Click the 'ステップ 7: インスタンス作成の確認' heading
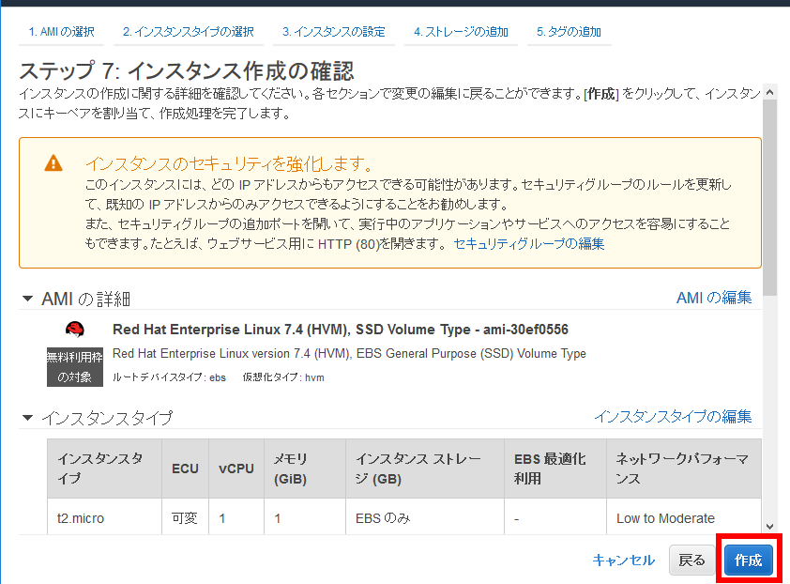 click(187, 70)
